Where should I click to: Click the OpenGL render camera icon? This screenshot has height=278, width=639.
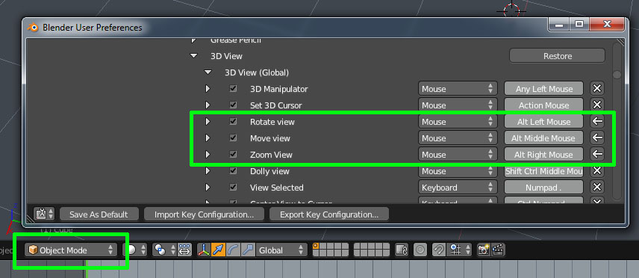click(x=483, y=250)
